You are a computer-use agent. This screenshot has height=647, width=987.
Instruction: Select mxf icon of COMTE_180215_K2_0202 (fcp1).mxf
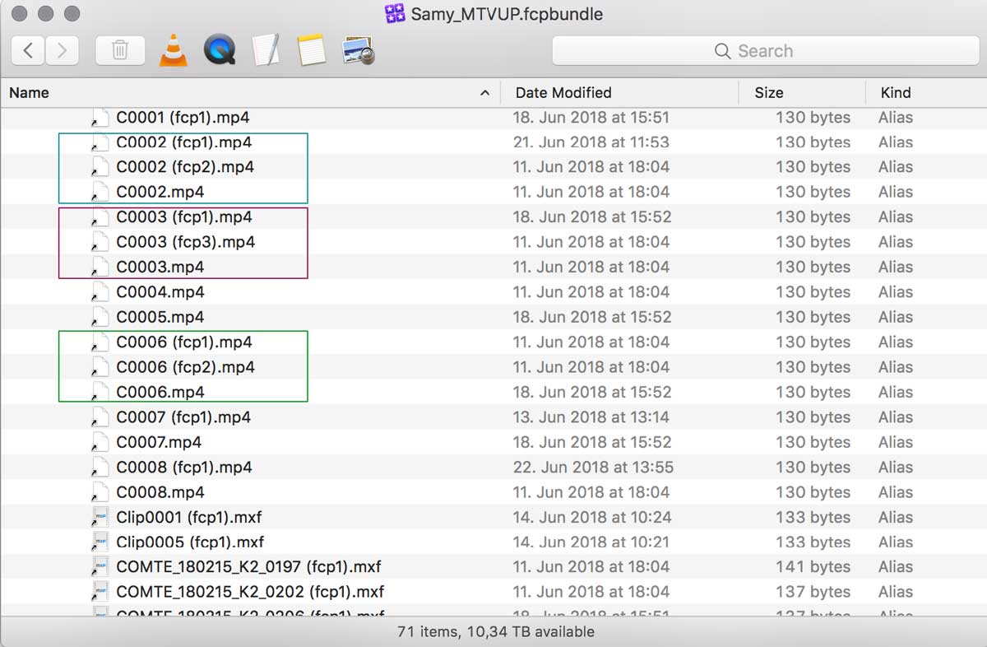(100, 592)
